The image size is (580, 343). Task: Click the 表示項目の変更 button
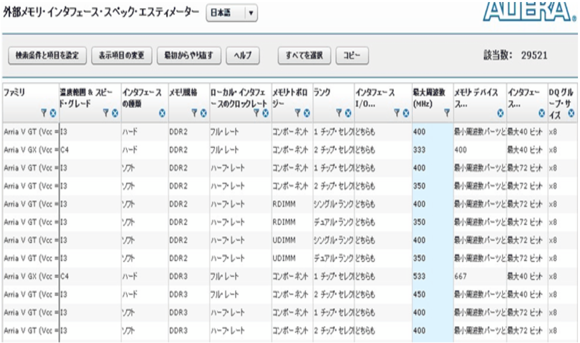tap(121, 55)
